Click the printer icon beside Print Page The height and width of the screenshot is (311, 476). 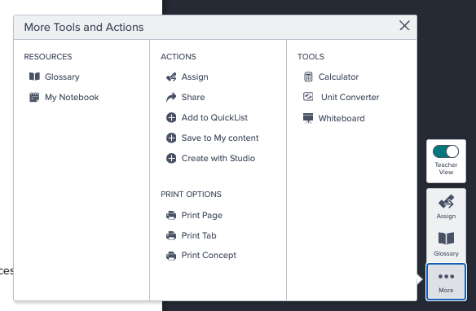171,215
